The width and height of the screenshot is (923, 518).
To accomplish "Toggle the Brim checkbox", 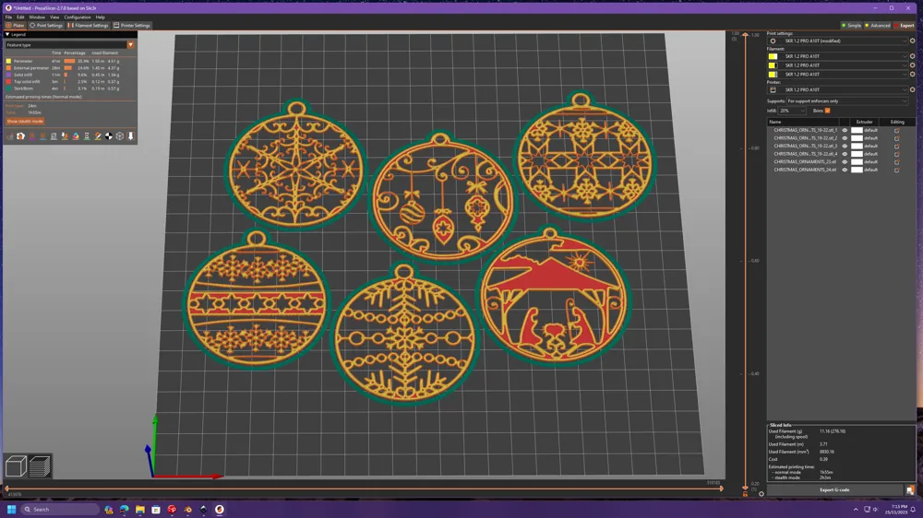I will (827, 111).
